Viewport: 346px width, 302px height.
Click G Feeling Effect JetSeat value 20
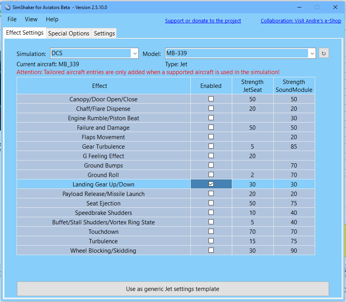pyautogui.click(x=252, y=156)
